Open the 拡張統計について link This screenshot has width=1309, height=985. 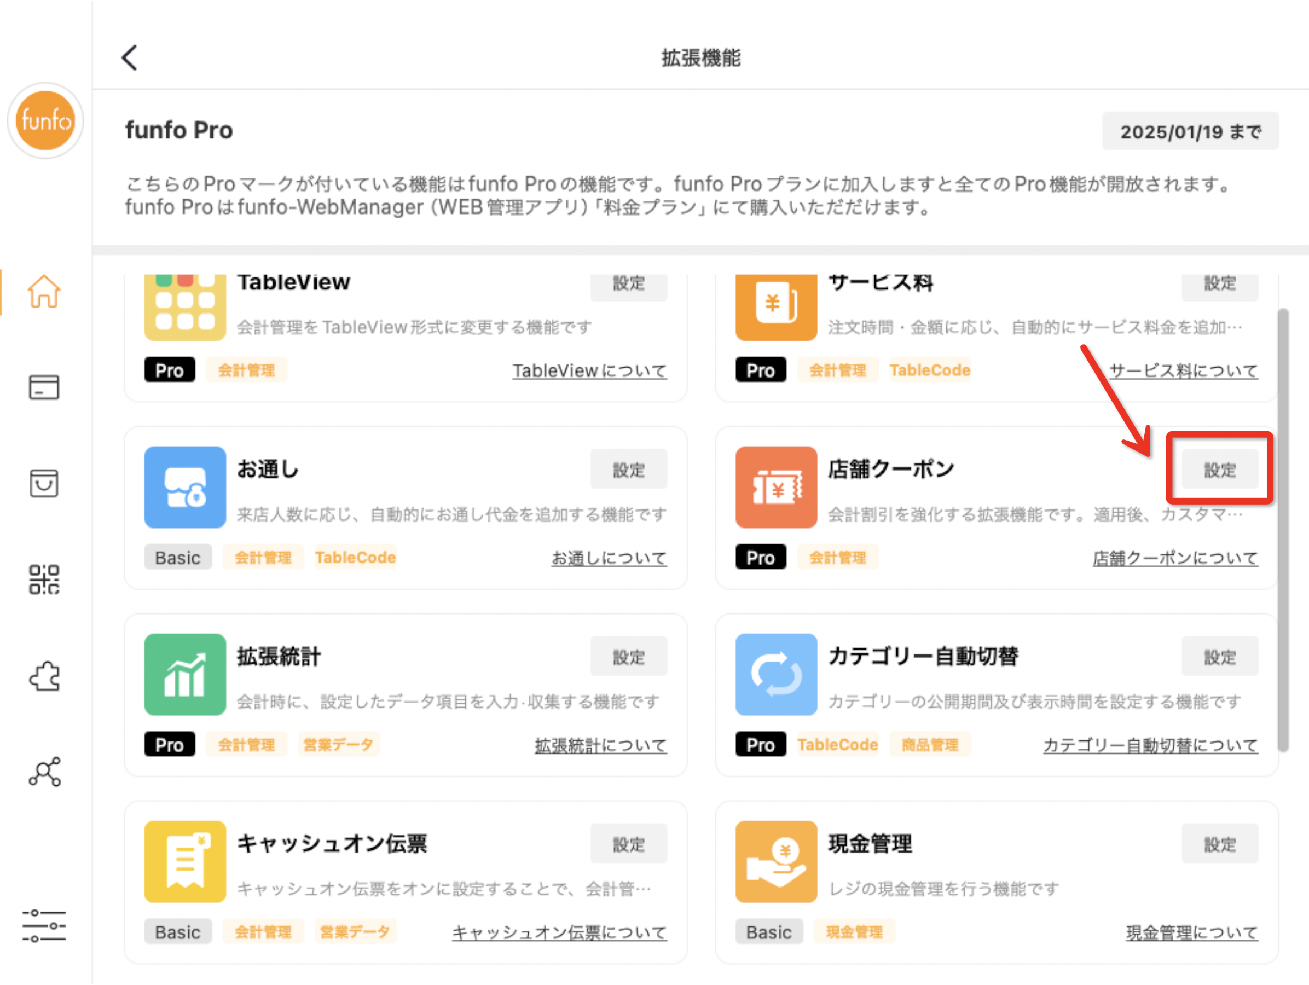pyautogui.click(x=601, y=745)
